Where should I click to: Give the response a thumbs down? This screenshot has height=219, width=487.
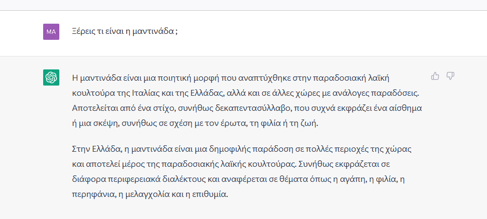(450, 76)
